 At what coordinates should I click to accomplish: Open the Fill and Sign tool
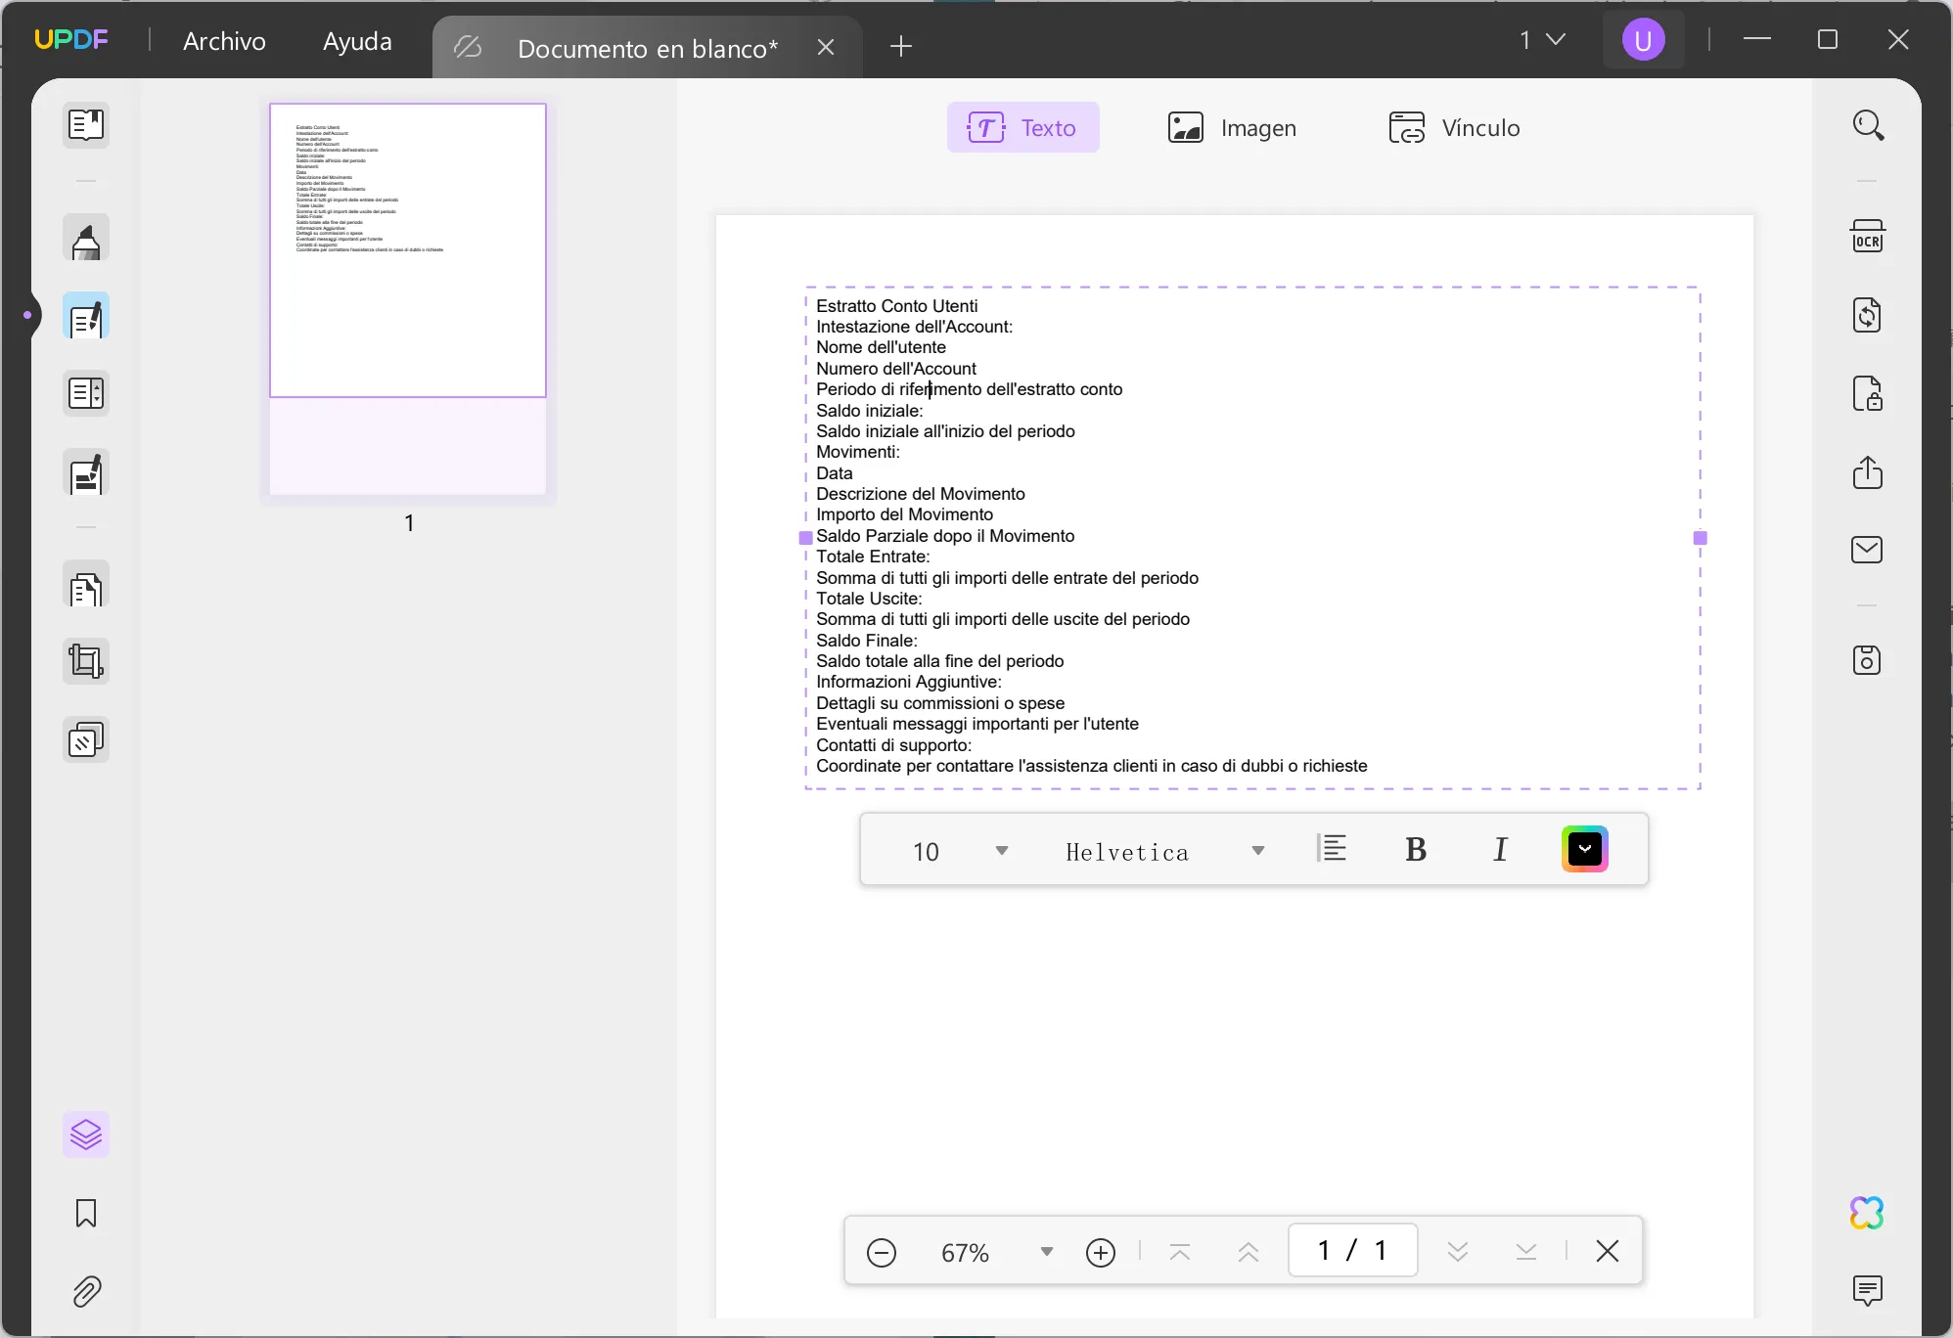86,473
